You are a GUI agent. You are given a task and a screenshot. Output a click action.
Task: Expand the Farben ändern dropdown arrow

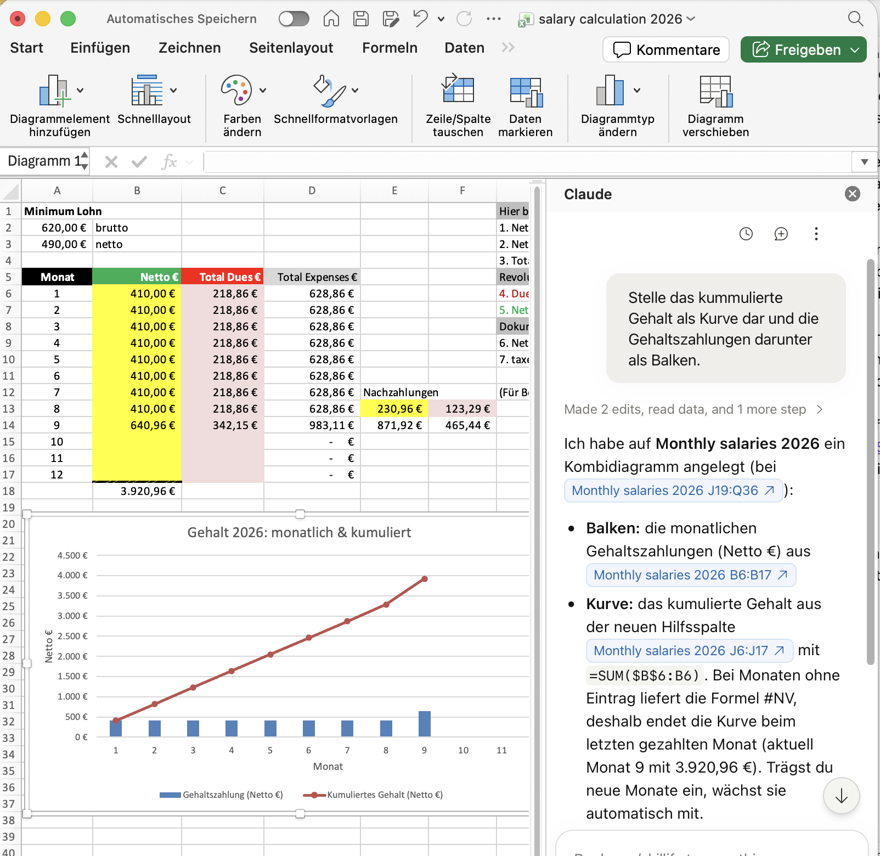[263, 91]
